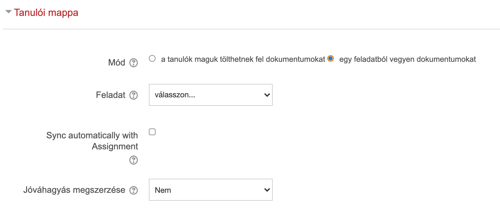The width and height of the screenshot is (500, 213).
Task: Open help icon next to Mód
Action: click(x=134, y=63)
